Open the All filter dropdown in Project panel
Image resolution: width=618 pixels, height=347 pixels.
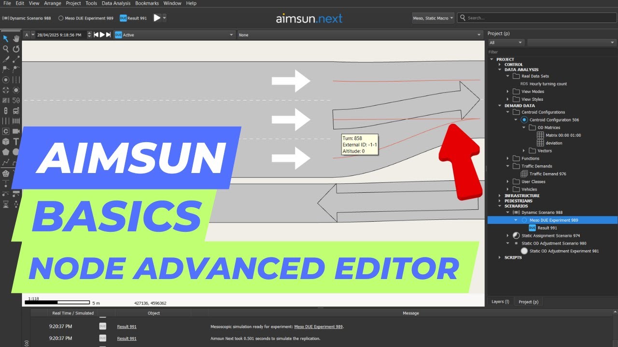tap(506, 42)
